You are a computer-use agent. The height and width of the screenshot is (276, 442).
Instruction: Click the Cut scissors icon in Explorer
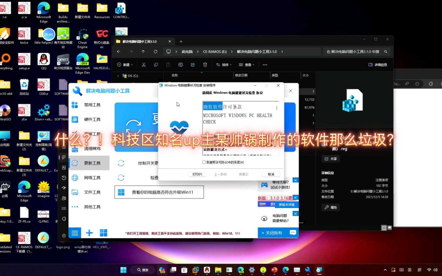144,65
